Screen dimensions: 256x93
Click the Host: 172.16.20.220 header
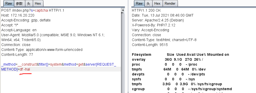pyautogui.click(x=18, y=15)
